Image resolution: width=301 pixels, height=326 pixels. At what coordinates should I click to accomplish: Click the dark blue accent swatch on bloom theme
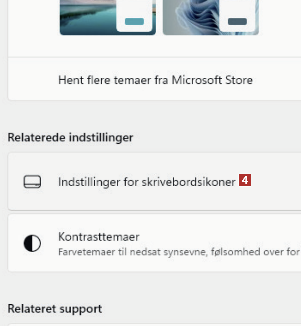(237, 21)
